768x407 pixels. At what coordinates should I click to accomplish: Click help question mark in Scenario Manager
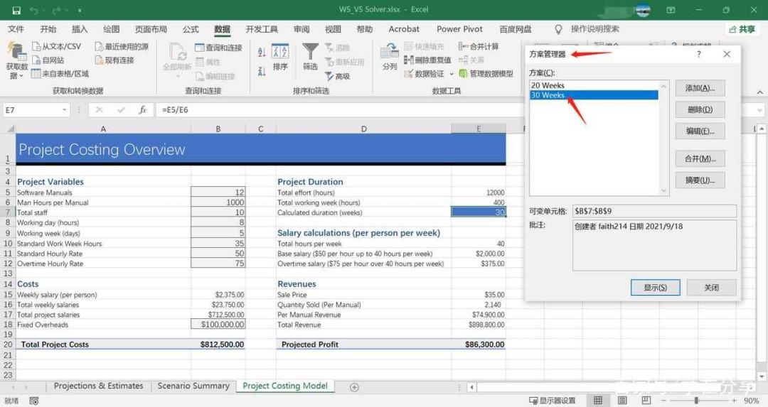click(x=698, y=54)
